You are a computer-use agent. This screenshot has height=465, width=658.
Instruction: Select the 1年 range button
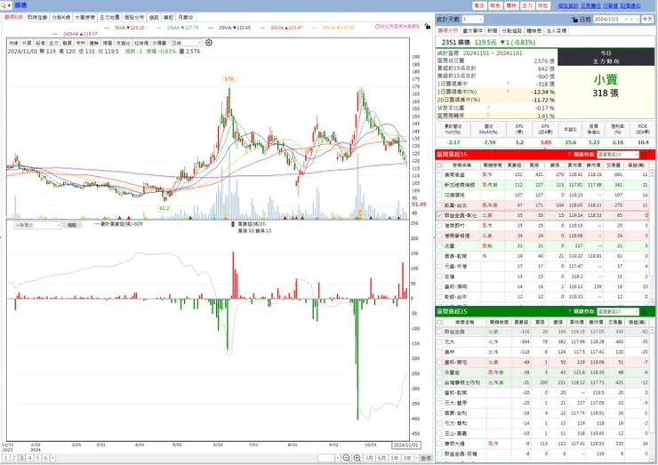tap(395, 458)
